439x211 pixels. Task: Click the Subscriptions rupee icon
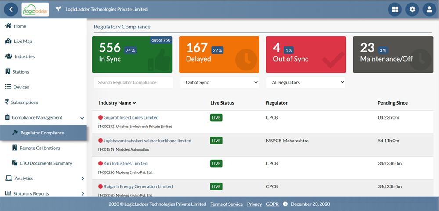7,102
